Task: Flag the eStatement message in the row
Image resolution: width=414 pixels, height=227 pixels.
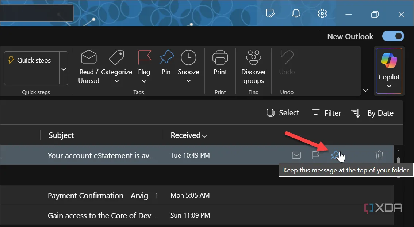Action: 315,155
